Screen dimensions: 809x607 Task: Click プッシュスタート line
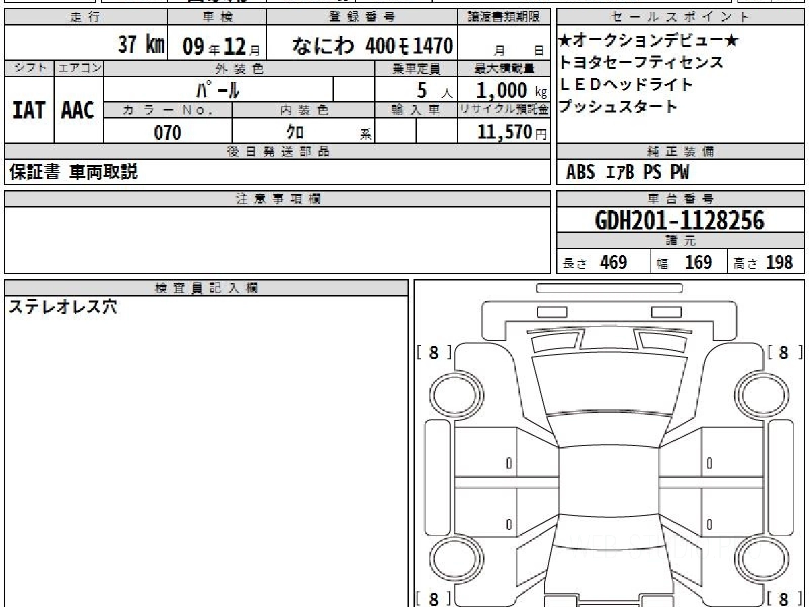618,107
